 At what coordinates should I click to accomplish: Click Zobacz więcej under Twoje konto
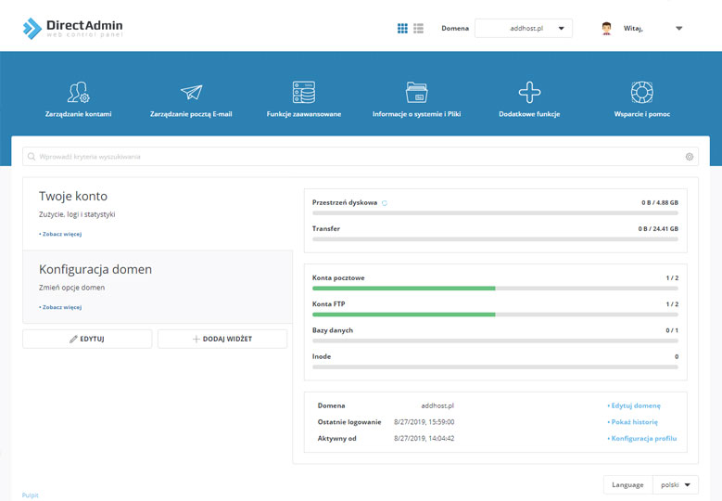60,234
